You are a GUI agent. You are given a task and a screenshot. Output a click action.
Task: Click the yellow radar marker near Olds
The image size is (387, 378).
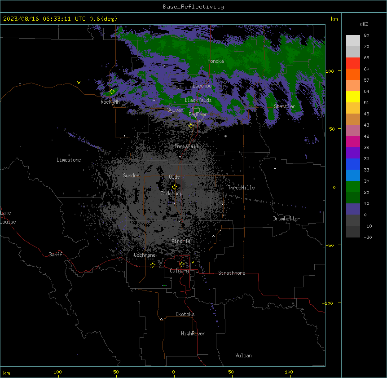coord(174,187)
